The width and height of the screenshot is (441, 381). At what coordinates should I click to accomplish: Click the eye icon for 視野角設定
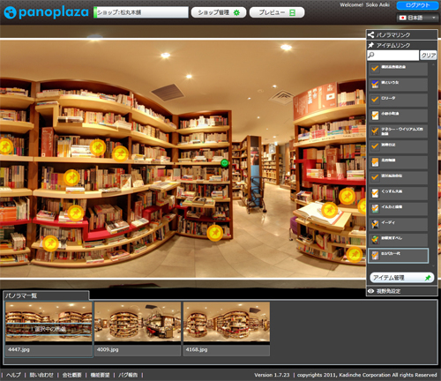tap(371, 291)
